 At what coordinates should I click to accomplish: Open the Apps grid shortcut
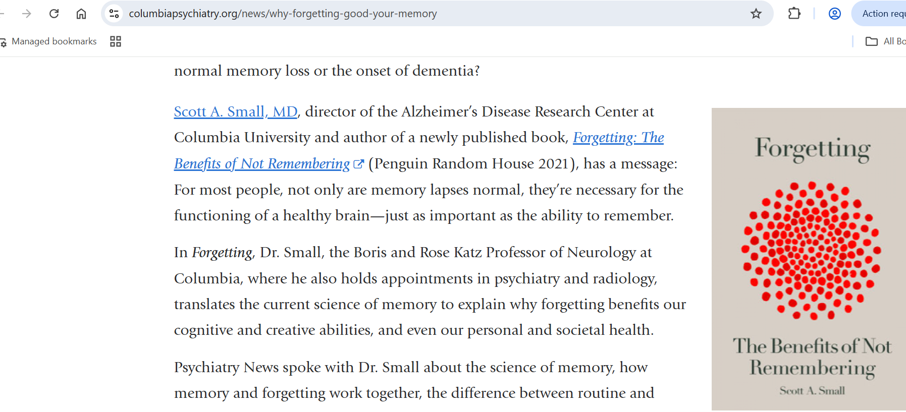116,41
